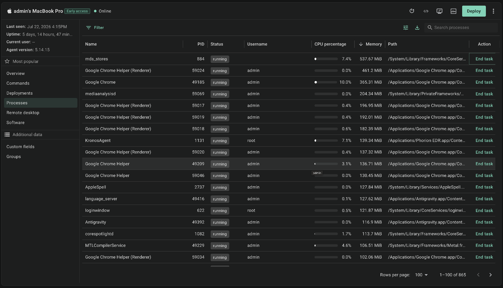Viewport: 503px width, 288px height.
Task: Sort by the Path column header
Action: [x=392, y=44]
